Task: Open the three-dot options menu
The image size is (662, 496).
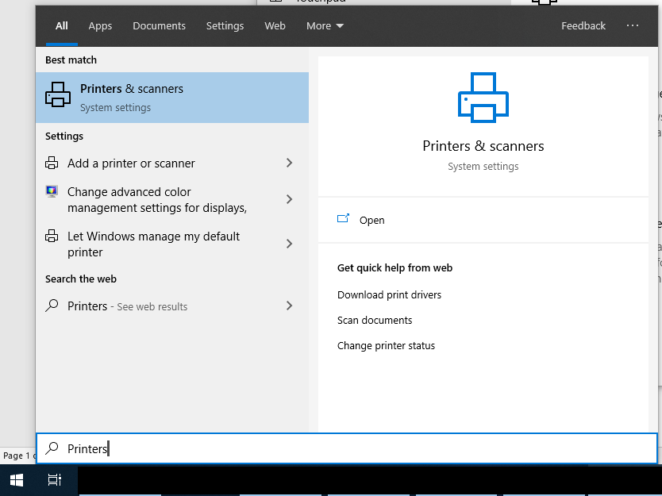Action: click(633, 25)
